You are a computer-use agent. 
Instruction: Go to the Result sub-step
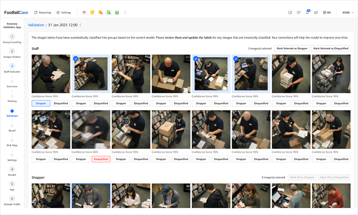tap(12, 128)
